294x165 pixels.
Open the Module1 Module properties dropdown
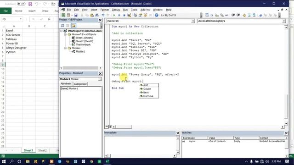click(x=100, y=79)
